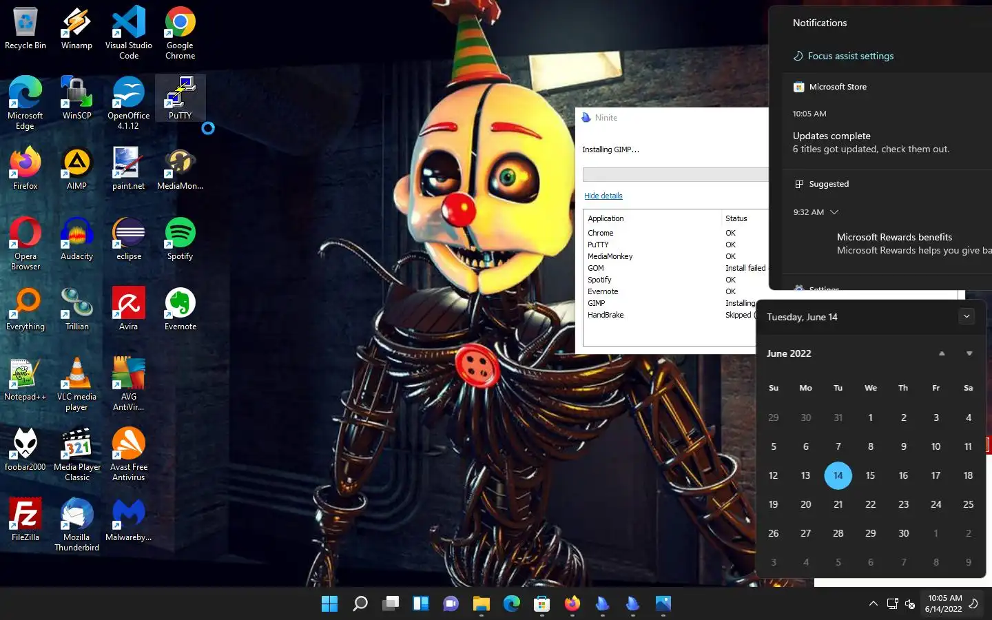
Task: Launch Google Chrome desktop shortcut
Action: pyautogui.click(x=180, y=33)
